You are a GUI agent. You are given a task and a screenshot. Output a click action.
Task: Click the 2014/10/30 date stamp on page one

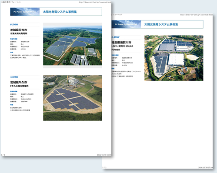coord(104,155)
